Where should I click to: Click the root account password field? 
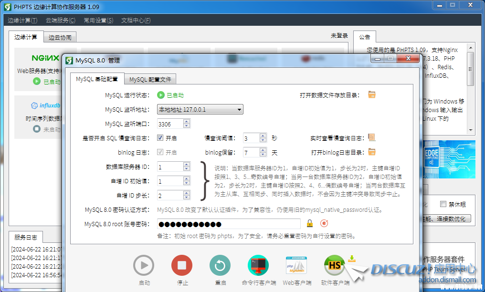pyautogui.click(x=229, y=224)
